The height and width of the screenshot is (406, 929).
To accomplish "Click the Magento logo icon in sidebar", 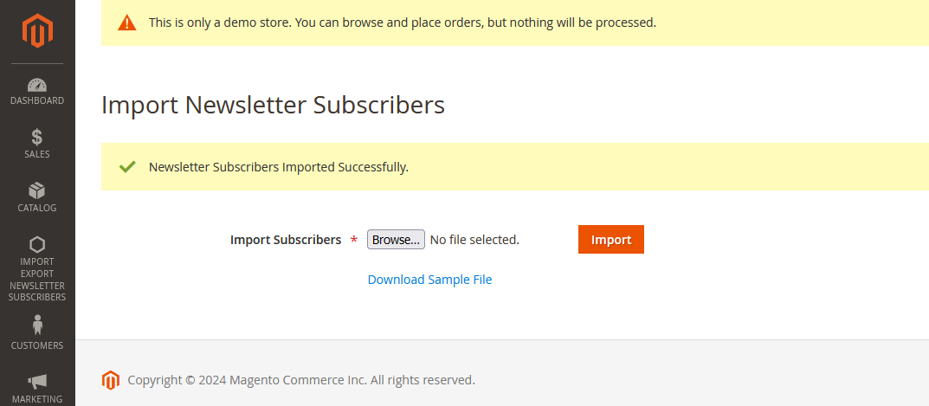I will (37, 32).
